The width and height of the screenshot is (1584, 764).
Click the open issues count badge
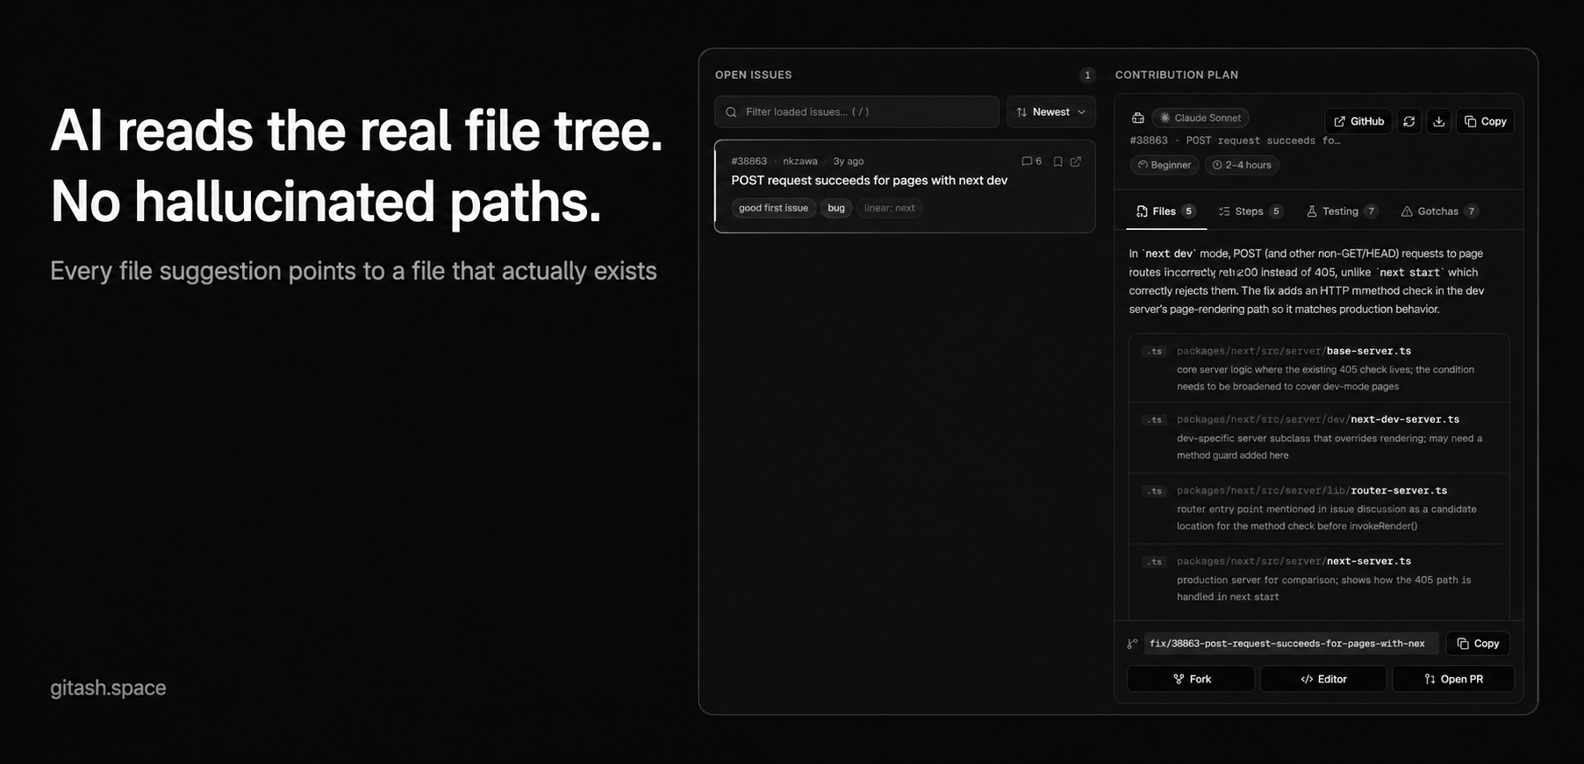(1087, 75)
